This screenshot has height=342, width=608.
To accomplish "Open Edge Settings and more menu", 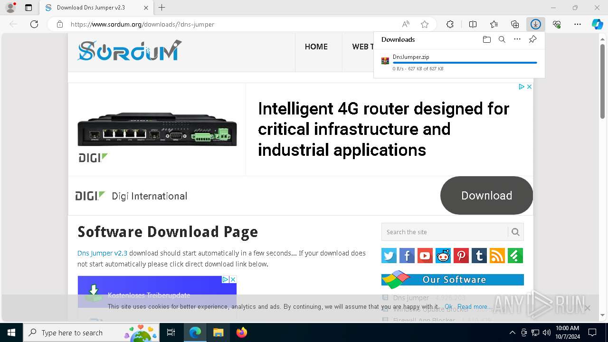I will [578, 24].
